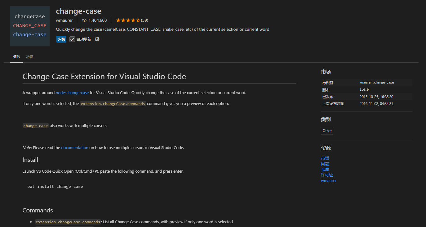The height and width of the screenshot is (227, 426).
Task: Click the 上次发布时间 label
Action: (x=333, y=104)
